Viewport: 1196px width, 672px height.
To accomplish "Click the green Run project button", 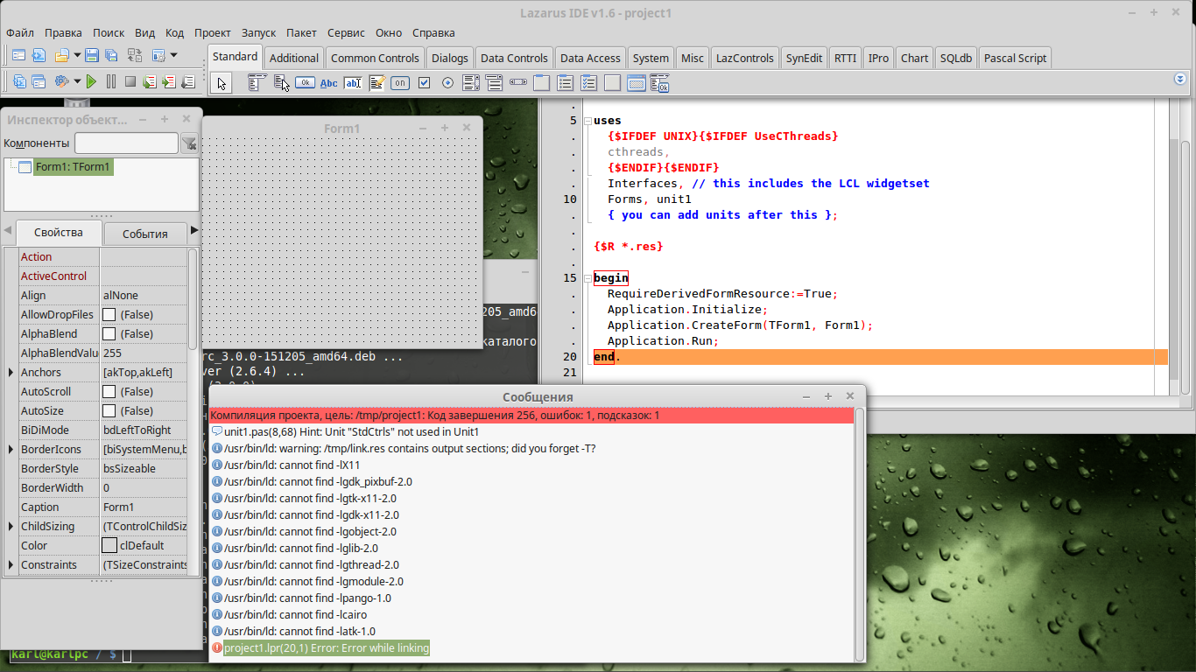I will (x=91, y=81).
